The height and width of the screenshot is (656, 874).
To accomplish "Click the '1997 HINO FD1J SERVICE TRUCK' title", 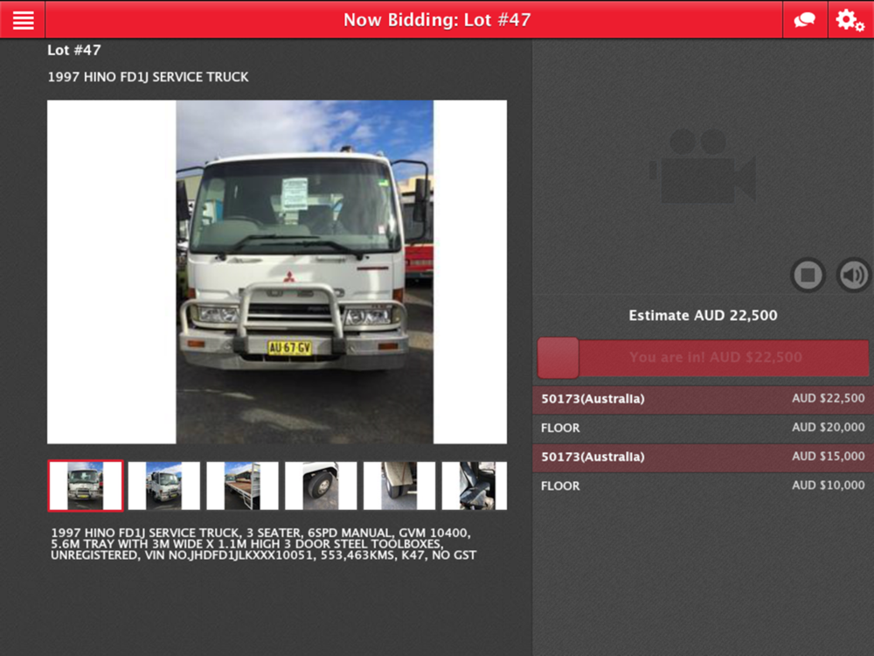I will pos(149,77).
